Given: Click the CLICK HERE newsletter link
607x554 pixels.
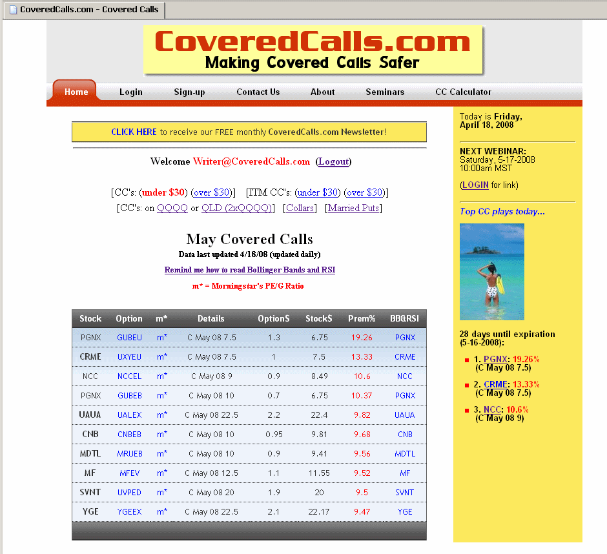Looking at the screenshot, I should (134, 132).
